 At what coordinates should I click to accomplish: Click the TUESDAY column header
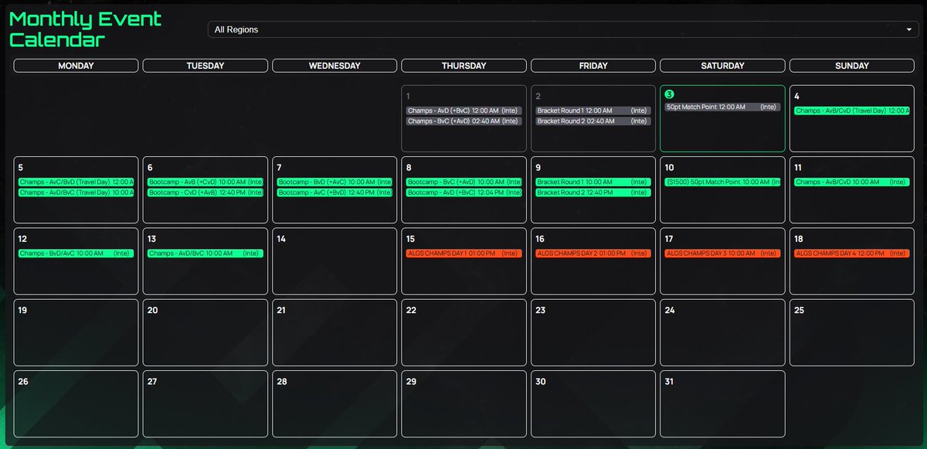pyautogui.click(x=205, y=66)
